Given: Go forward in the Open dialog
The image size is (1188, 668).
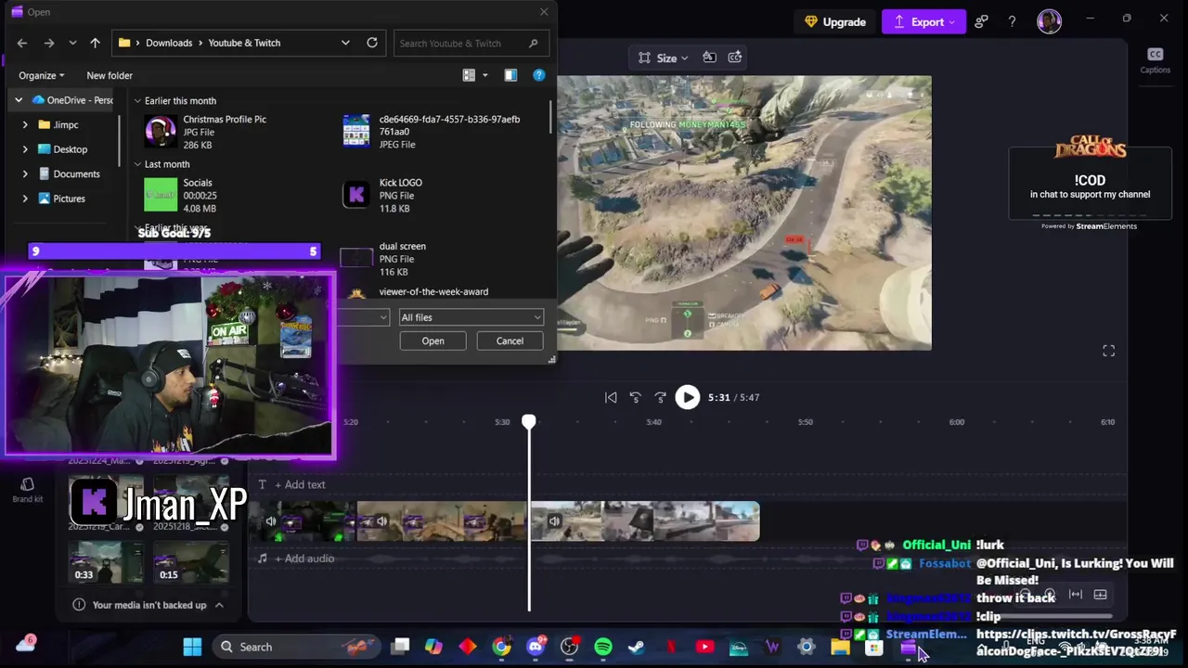Looking at the screenshot, I should pos(49,43).
